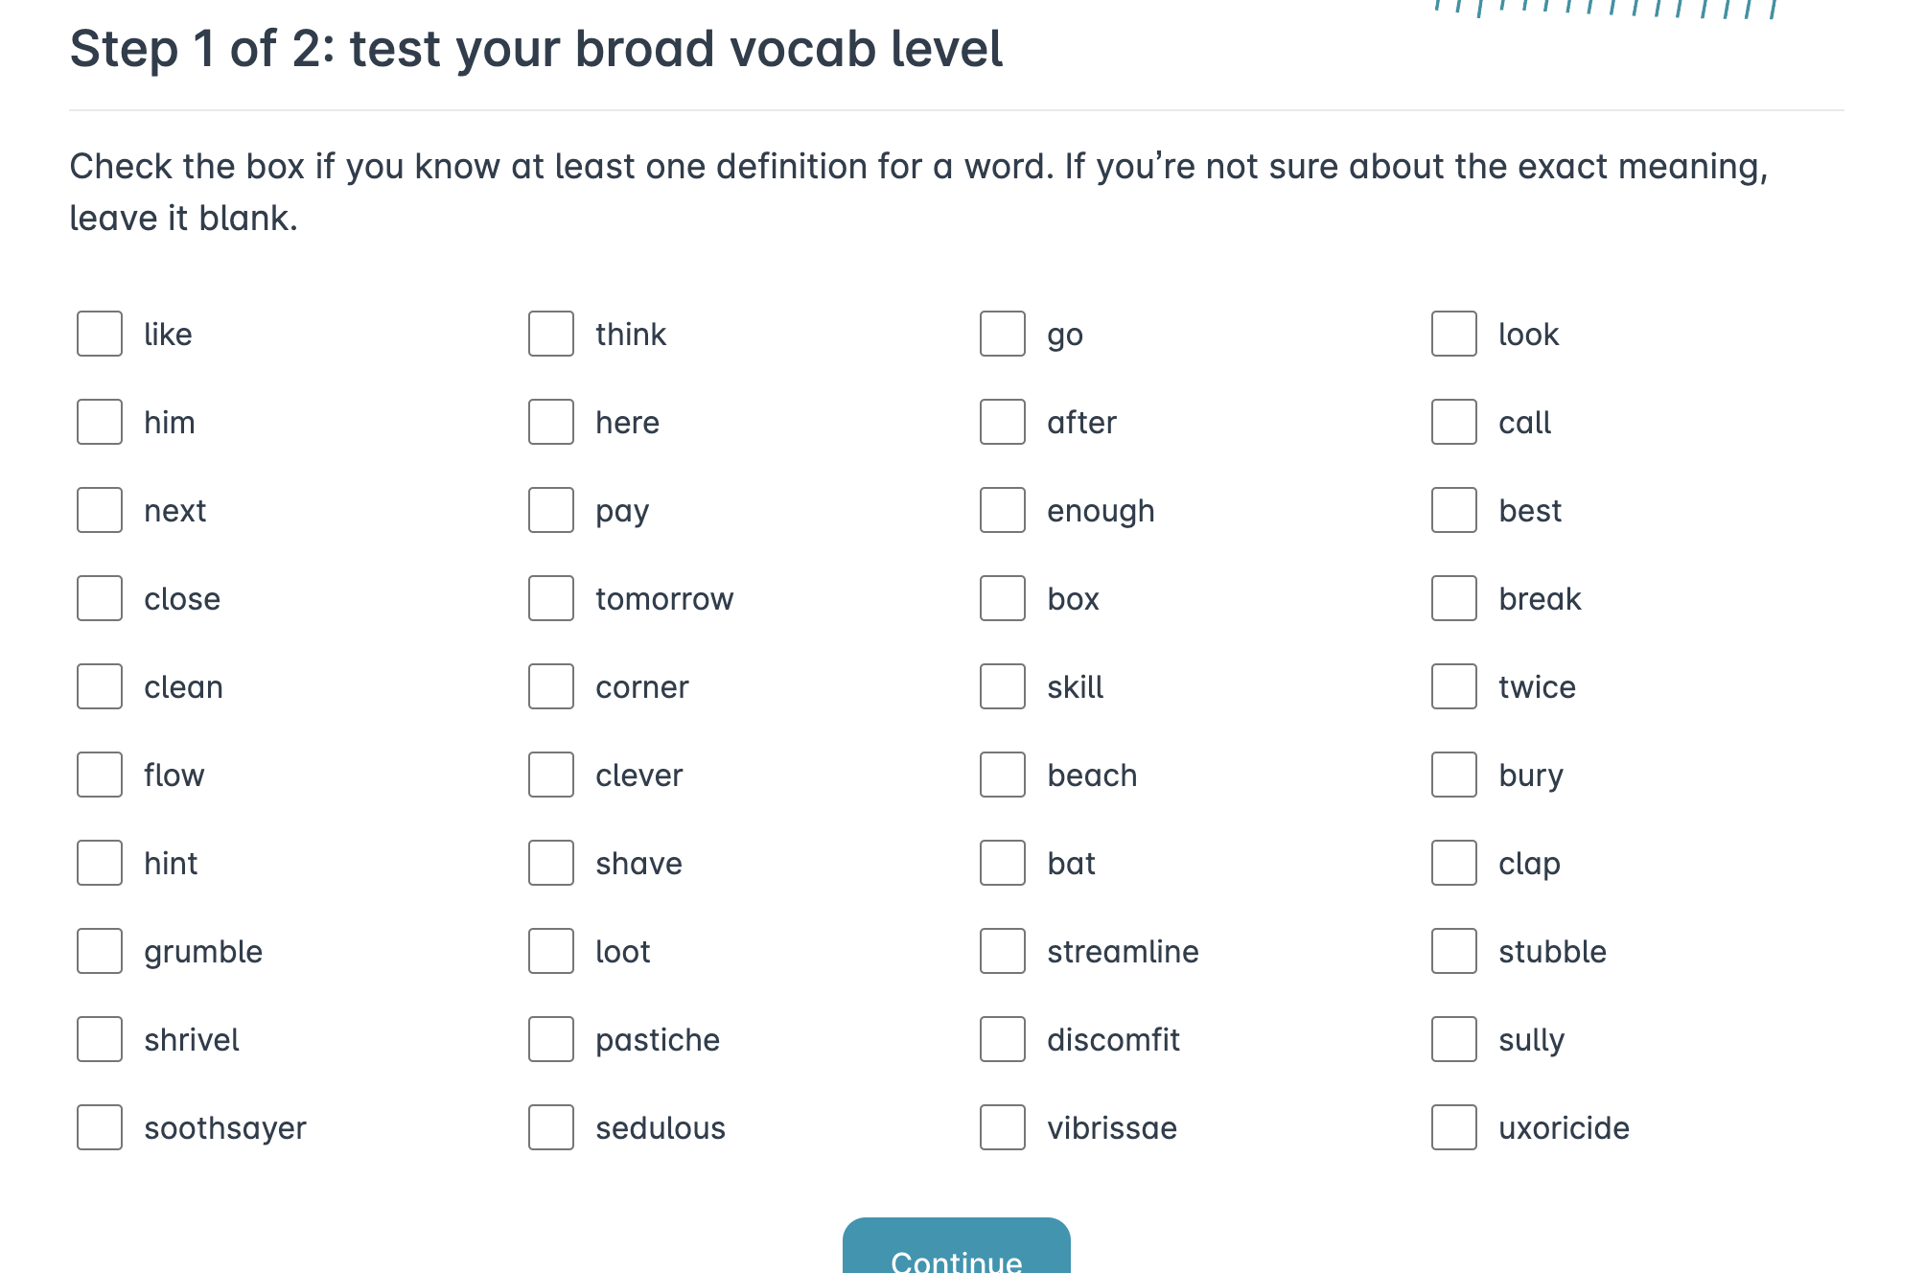Select the 'pastiche' checkbox
The width and height of the screenshot is (1925, 1273).
551,1039
